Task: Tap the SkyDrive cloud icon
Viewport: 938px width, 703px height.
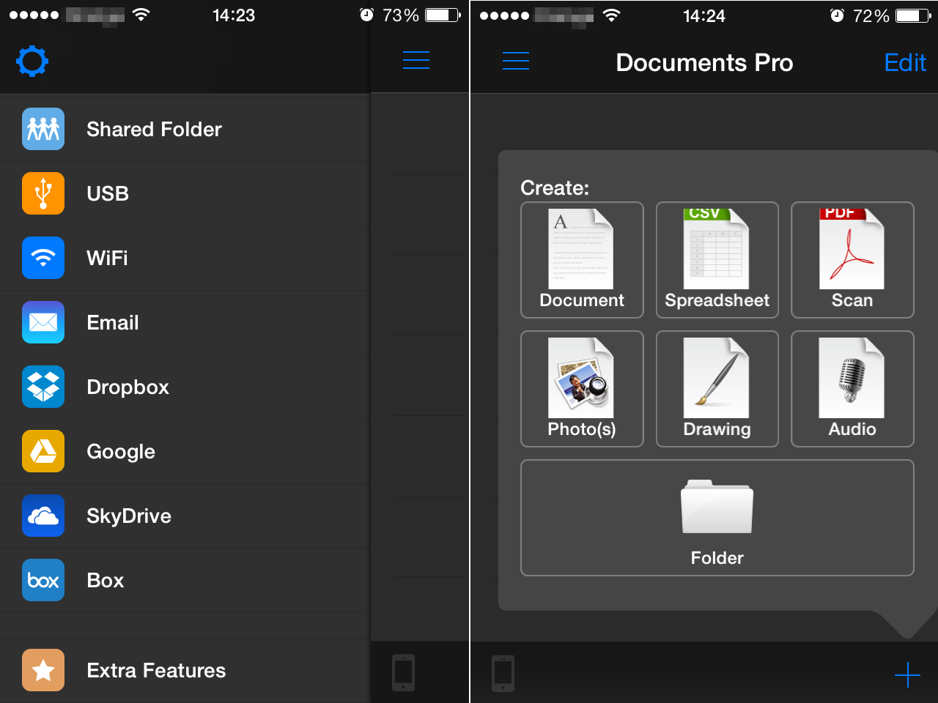Action: pos(43,516)
